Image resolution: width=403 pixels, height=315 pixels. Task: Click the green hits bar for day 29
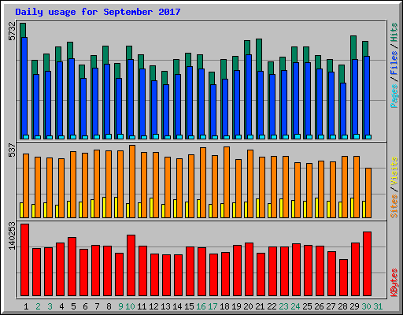click(x=353, y=47)
